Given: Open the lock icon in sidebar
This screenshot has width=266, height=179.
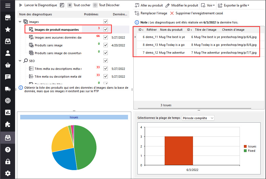Looking at the screenshot, I should point(8,161).
